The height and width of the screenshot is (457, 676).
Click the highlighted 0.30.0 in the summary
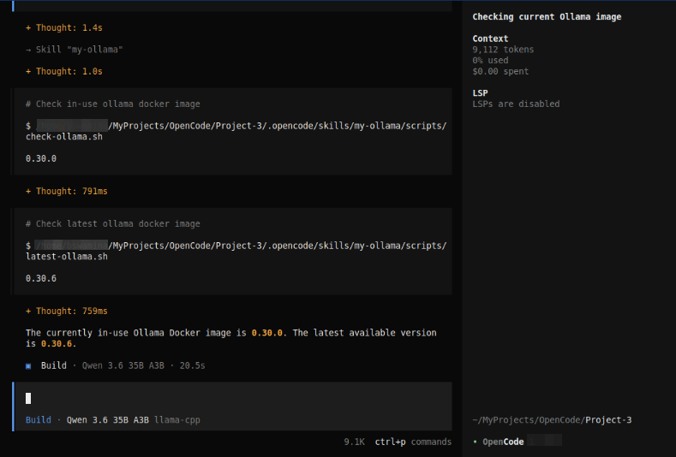266,333
